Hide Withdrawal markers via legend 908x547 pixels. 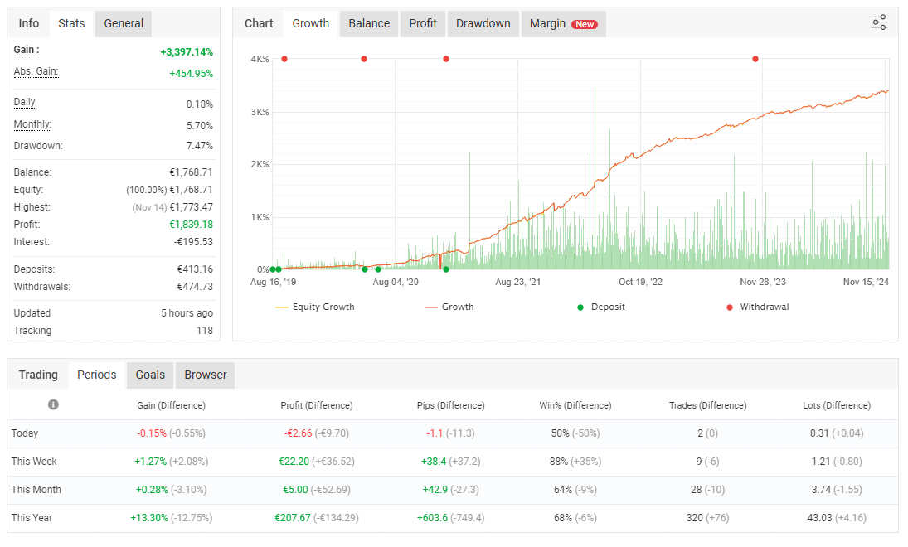756,307
